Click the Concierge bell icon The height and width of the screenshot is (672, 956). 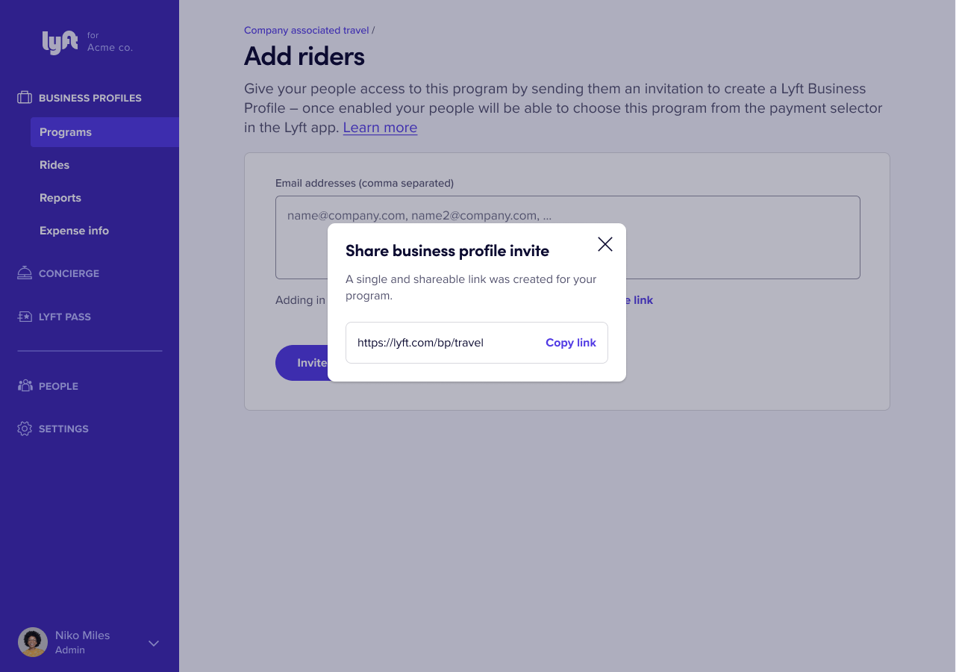(25, 273)
